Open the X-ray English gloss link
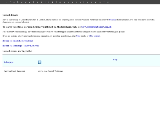 pos(115,60)
